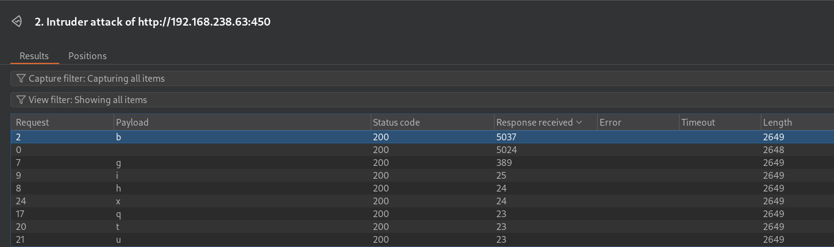Click the View filter funnel icon
This screenshot has width=834, height=247.
click(x=21, y=100)
